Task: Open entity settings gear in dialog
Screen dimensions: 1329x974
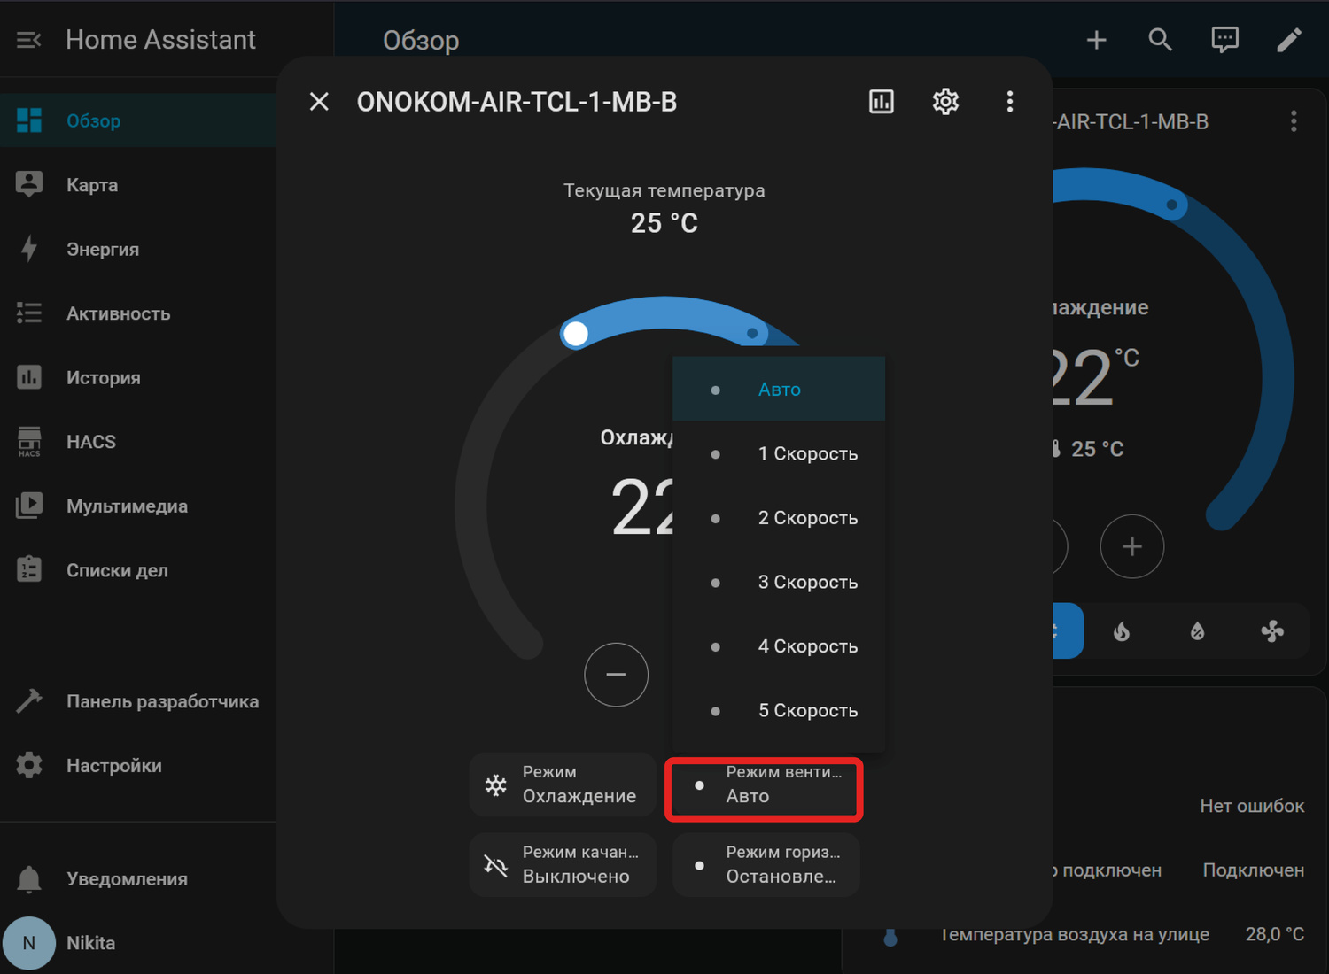Action: (945, 102)
